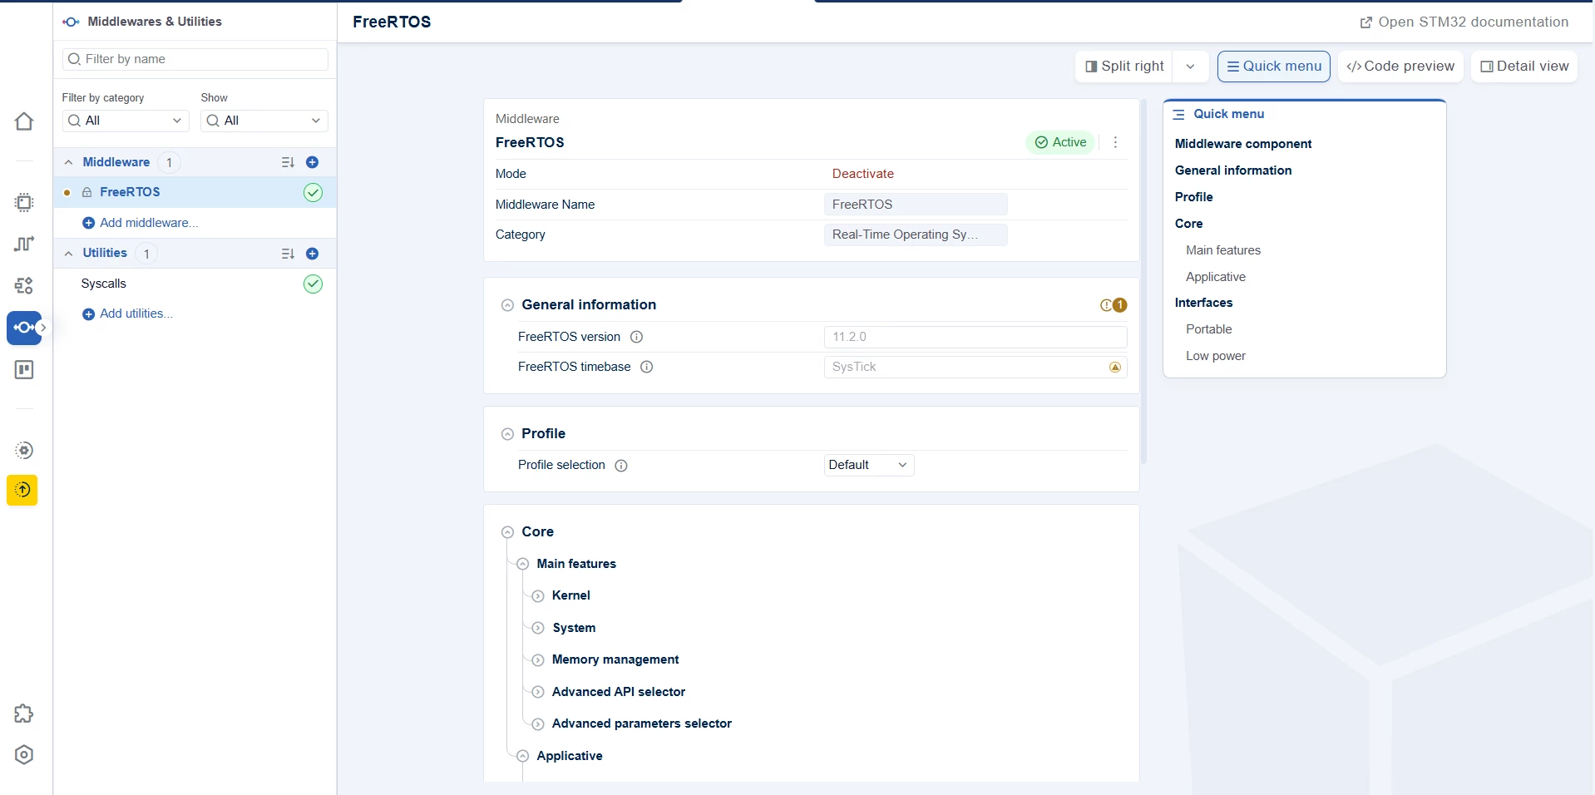Jump to Applicative in Quick menu
Image resolution: width=1595 pixels, height=795 pixels.
pyautogui.click(x=1215, y=277)
